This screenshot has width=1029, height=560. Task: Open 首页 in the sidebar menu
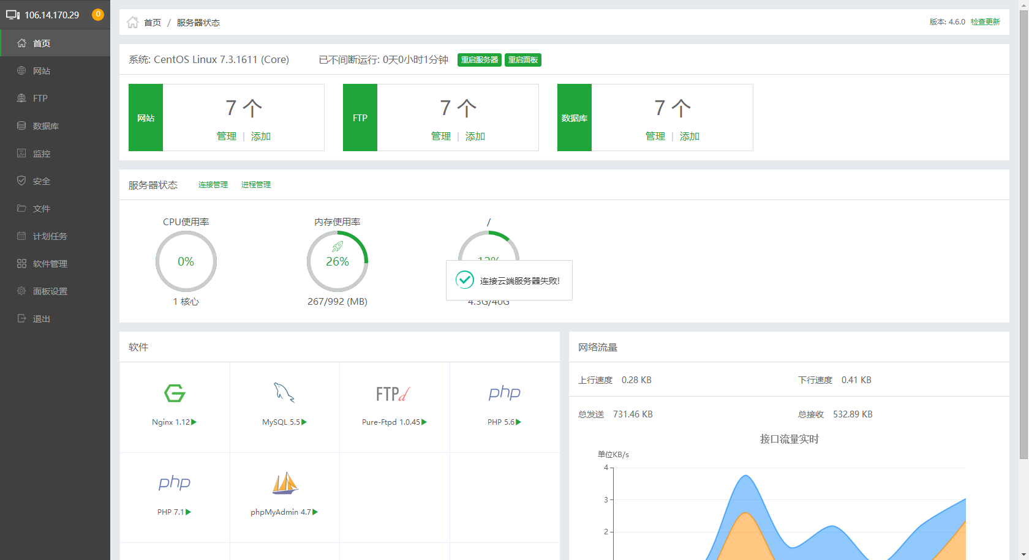(x=55, y=43)
